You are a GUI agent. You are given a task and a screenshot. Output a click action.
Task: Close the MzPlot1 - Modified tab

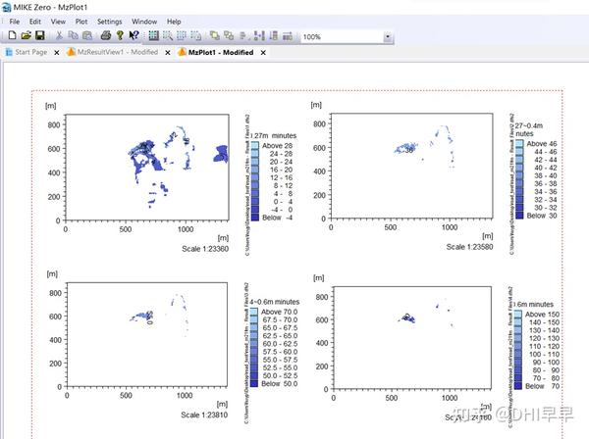pyautogui.click(x=263, y=53)
